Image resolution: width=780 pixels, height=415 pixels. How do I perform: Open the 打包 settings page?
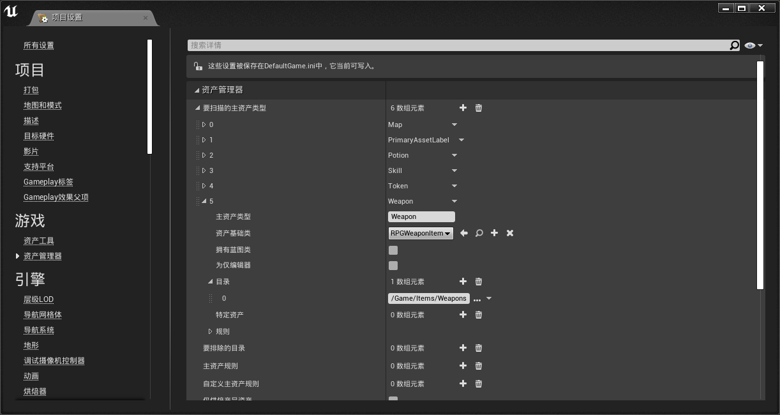click(x=31, y=90)
